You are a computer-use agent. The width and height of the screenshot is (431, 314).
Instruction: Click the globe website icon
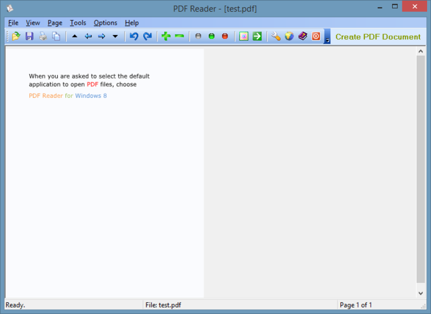pos(289,36)
